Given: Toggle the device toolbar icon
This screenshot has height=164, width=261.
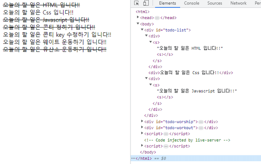Looking at the screenshot, I should click(145, 3).
